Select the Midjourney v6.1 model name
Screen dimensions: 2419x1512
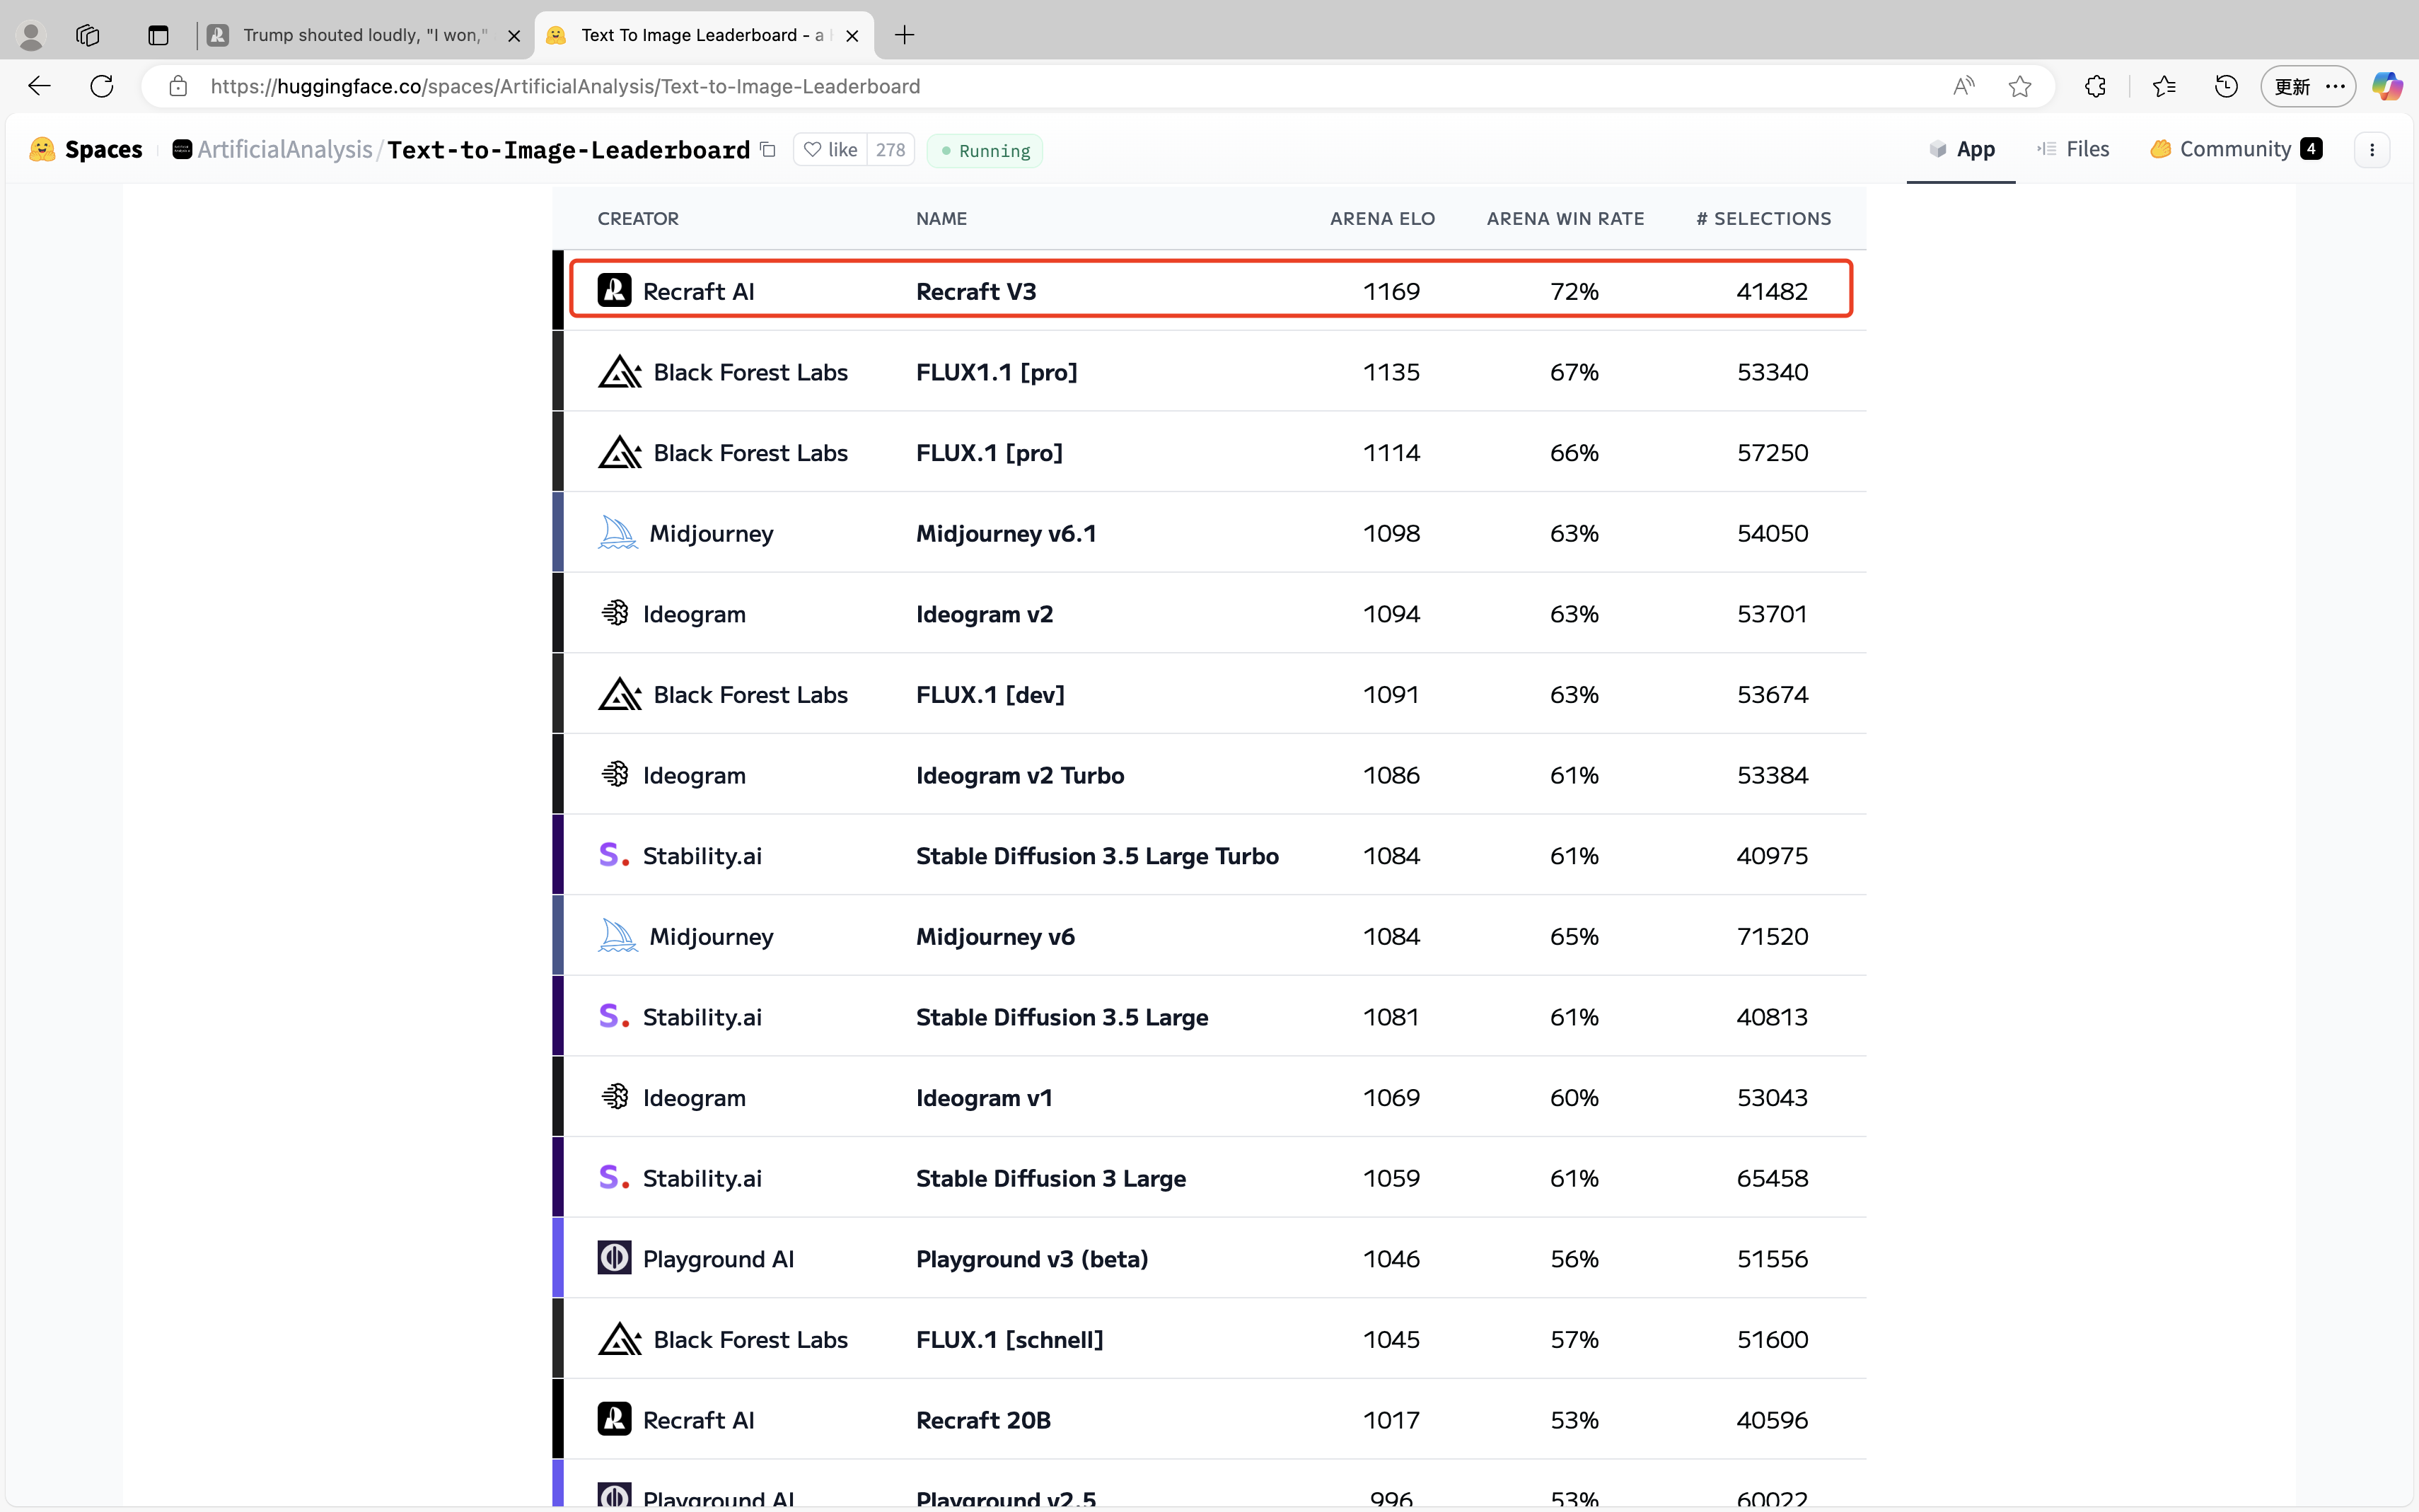[1006, 533]
